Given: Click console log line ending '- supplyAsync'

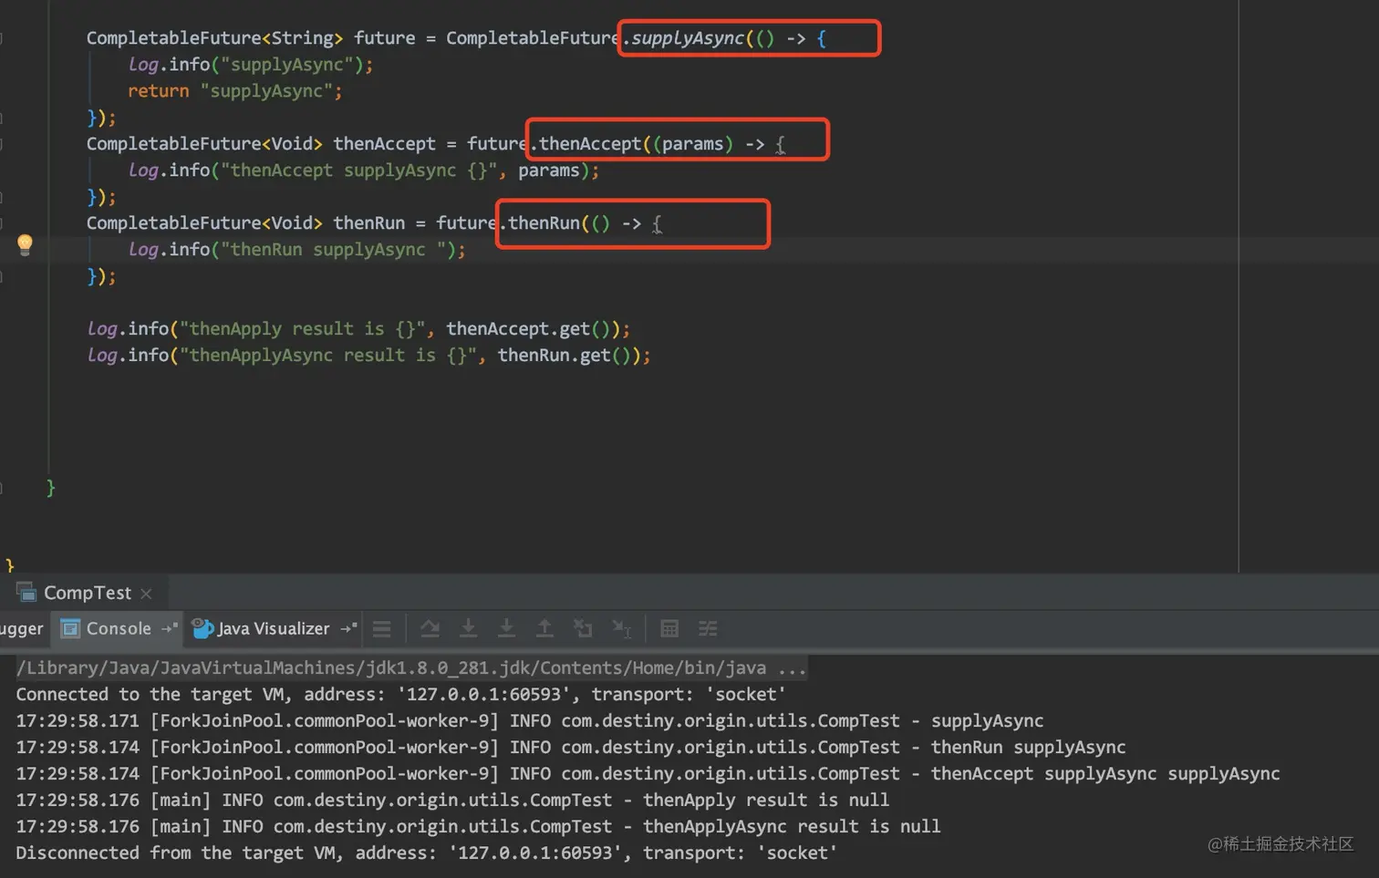Looking at the screenshot, I should (x=530, y=720).
